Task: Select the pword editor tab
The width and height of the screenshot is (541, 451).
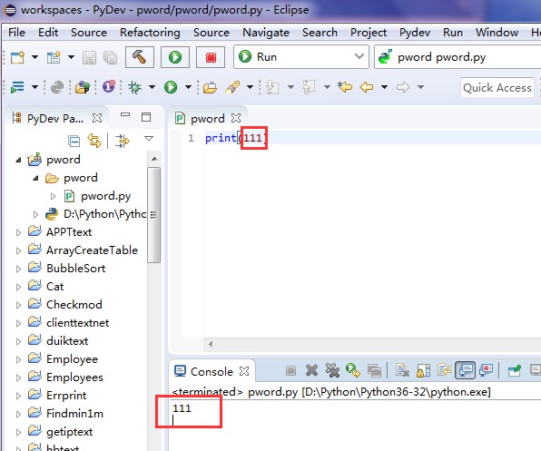Action: (207, 119)
